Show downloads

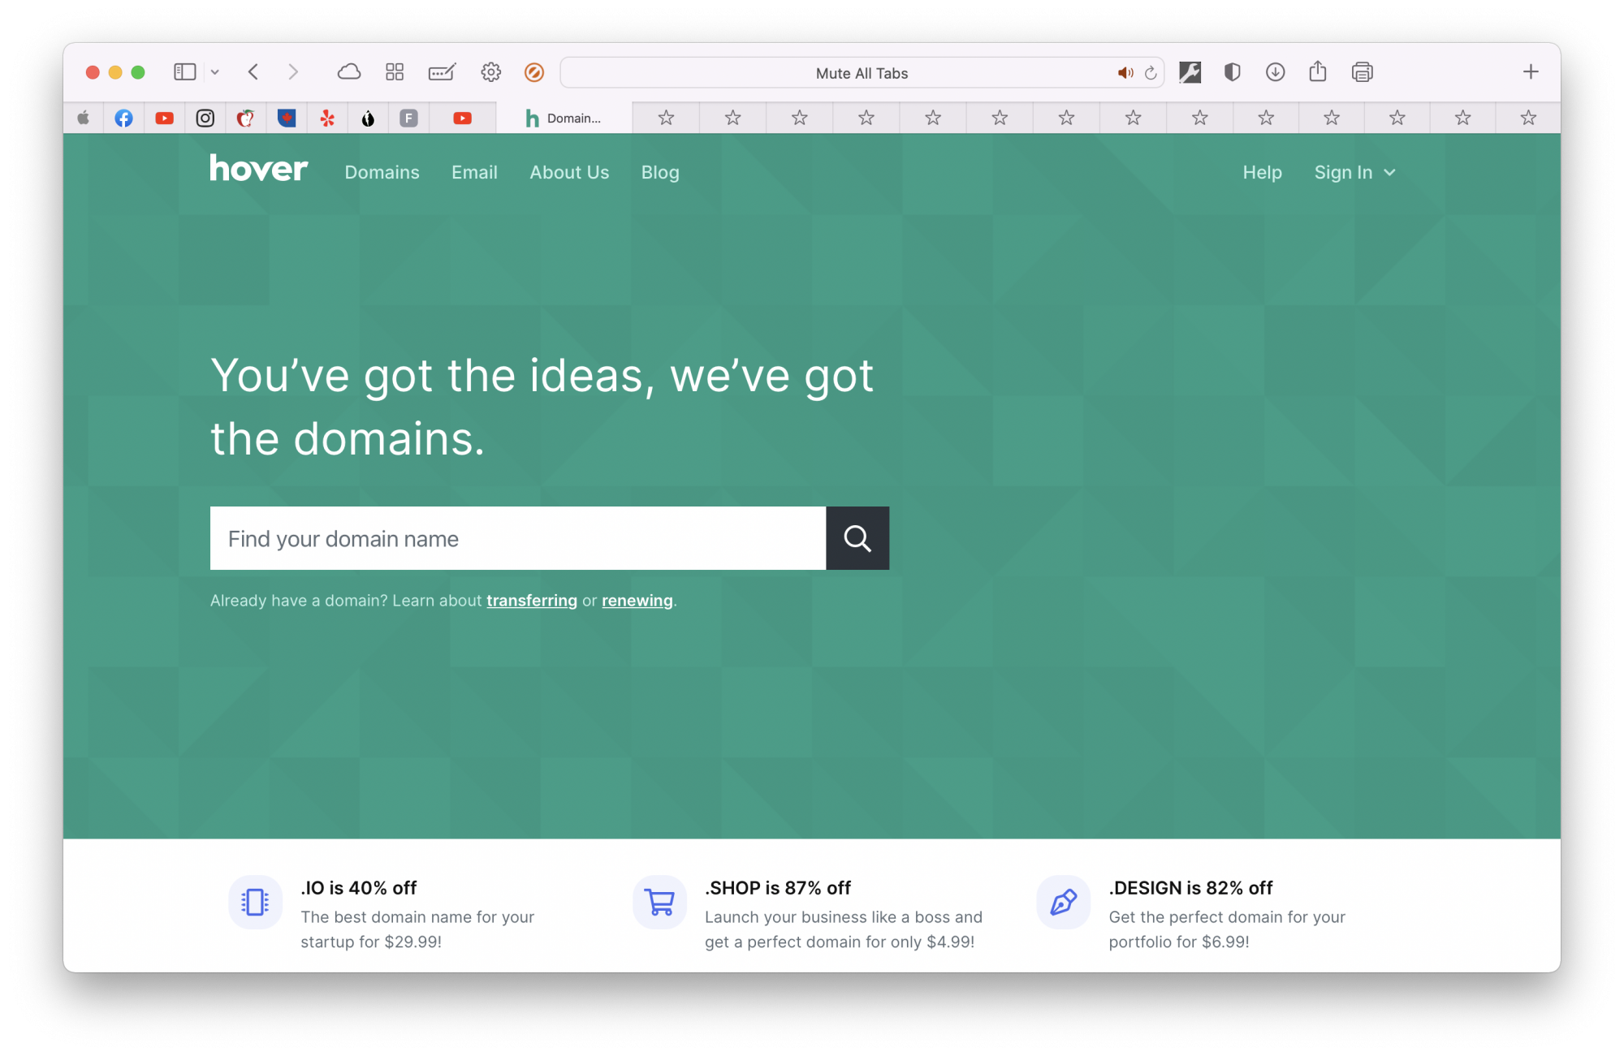click(x=1275, y=72)
